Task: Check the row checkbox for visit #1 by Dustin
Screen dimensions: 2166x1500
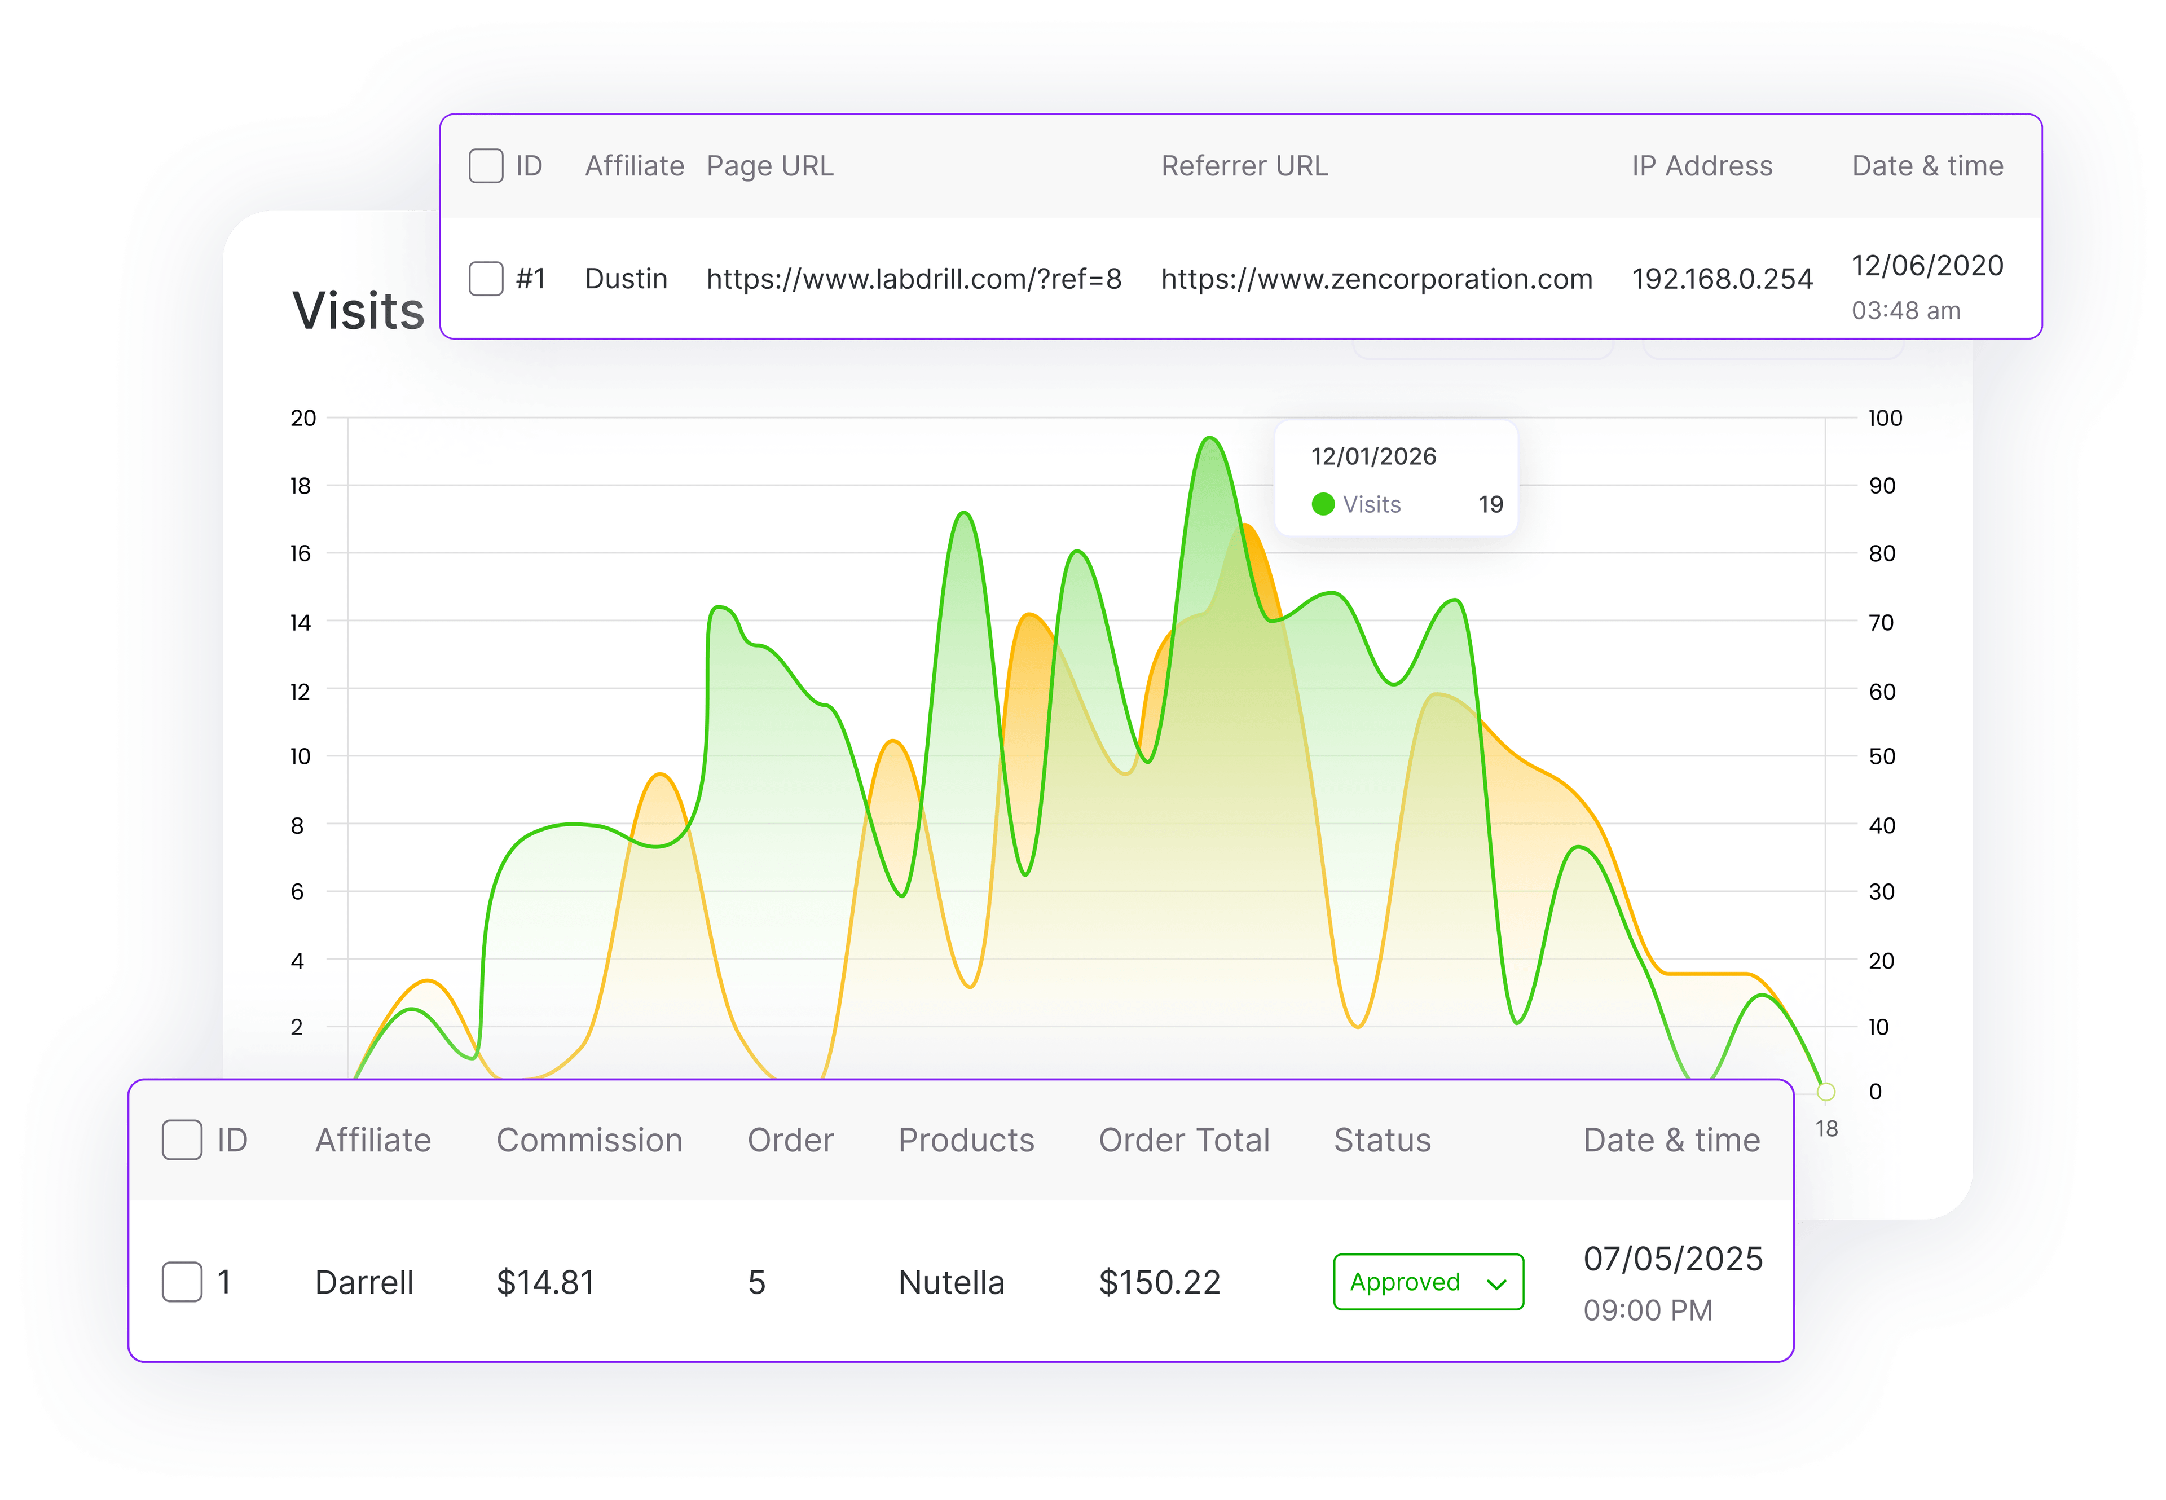Action: pos(486,279)
